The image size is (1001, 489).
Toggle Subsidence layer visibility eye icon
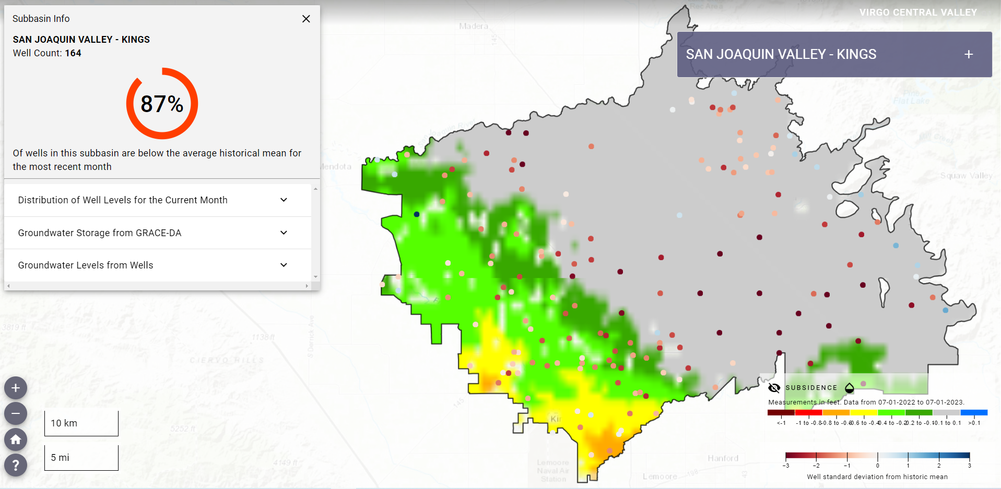click(x=774, y=388)
